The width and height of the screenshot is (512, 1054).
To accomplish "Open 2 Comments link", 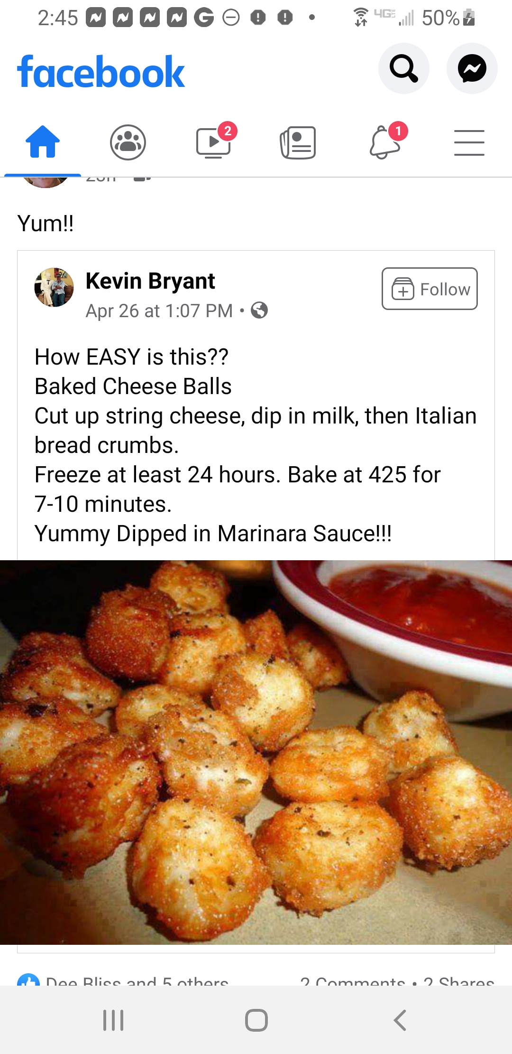I will [353, 979].
